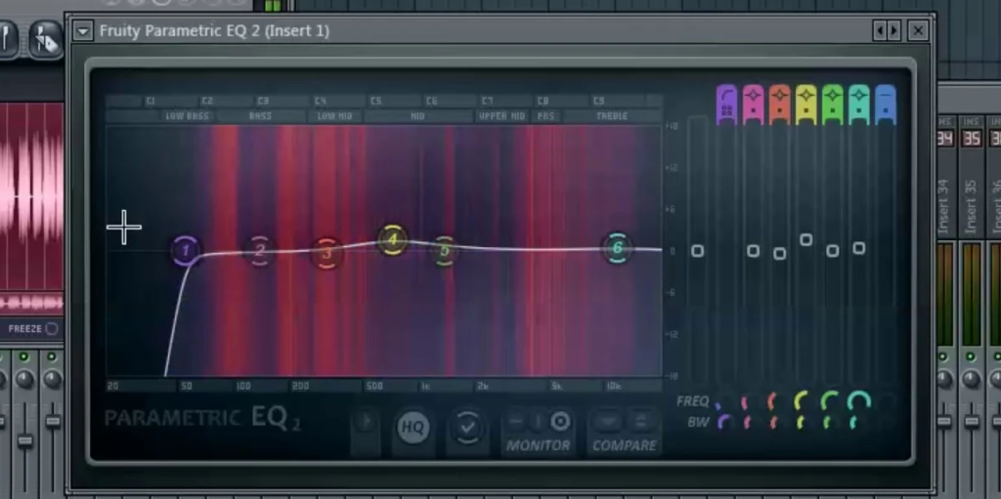Image resolution: width=1001 pixels, height=499 pixels.
Task: Click the pan knob on mixer Insert 34
Action: point(945,379)
